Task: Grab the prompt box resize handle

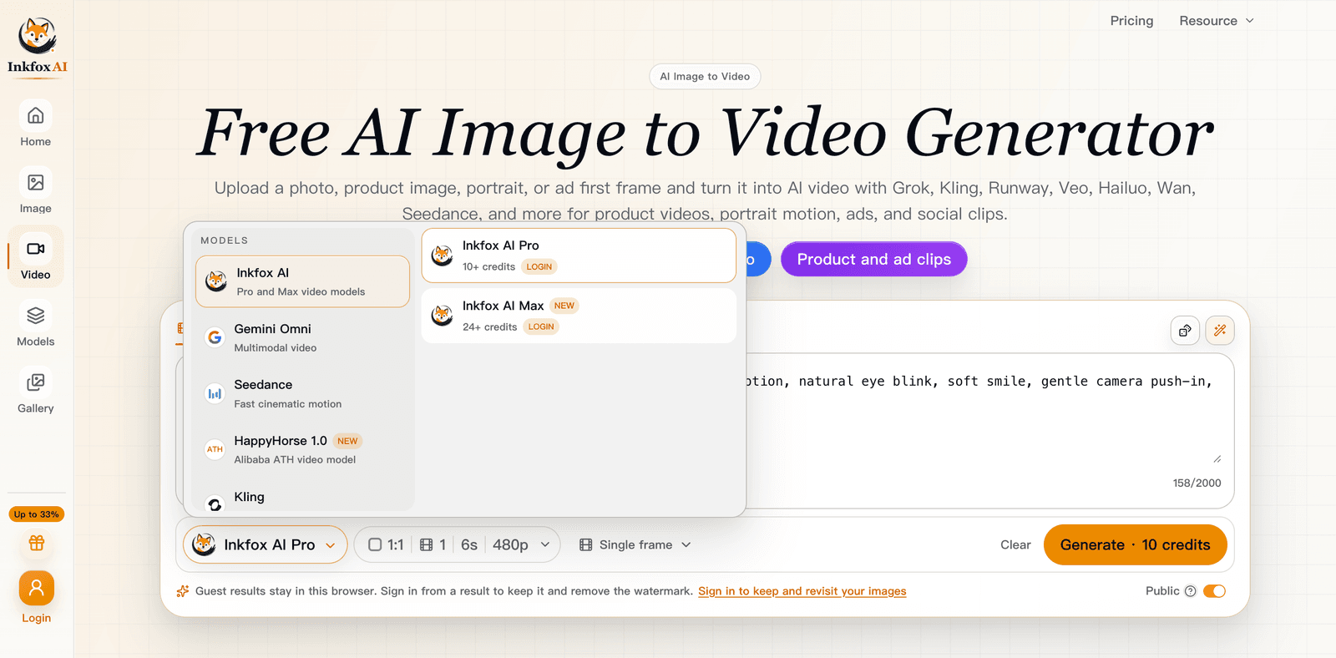Action: pyautogui.click(x=1217, y=459)
